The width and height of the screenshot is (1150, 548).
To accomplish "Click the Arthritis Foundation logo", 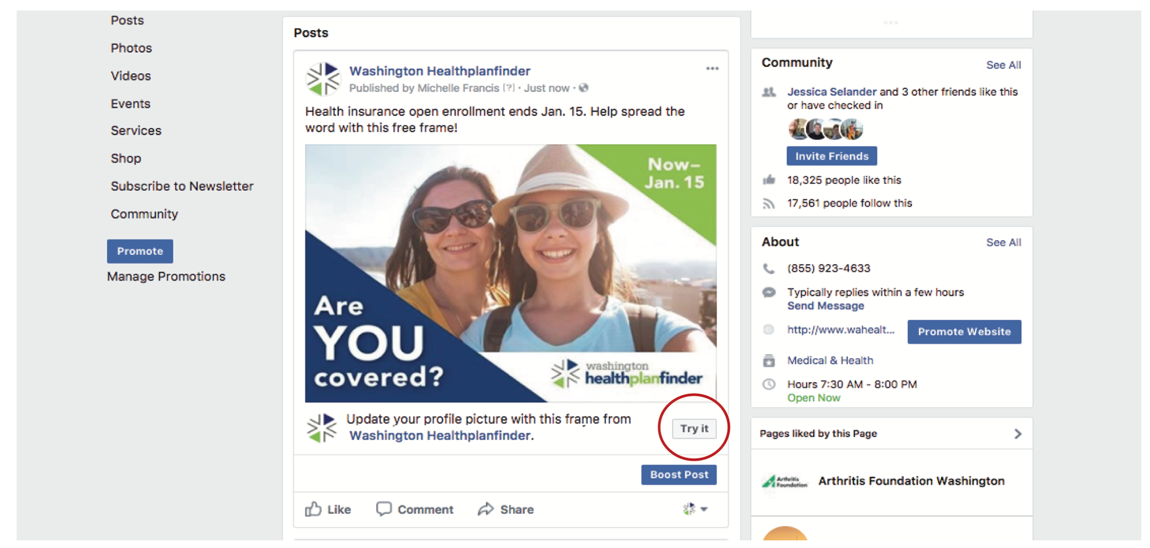I will click(785, 482).
